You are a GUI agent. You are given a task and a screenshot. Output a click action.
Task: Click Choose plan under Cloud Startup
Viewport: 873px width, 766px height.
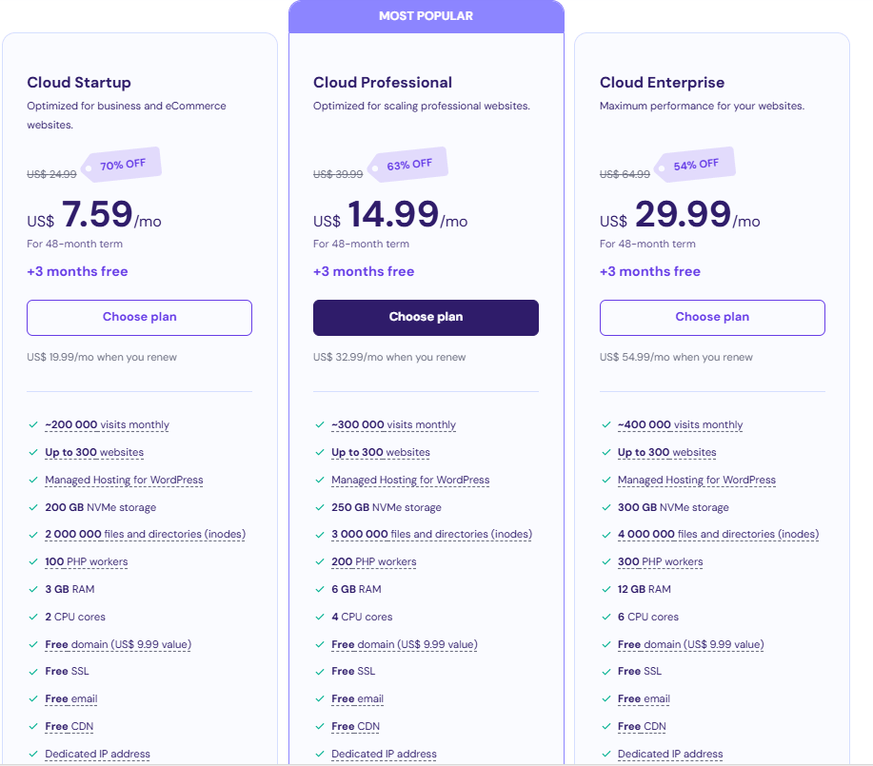(139, 317)
